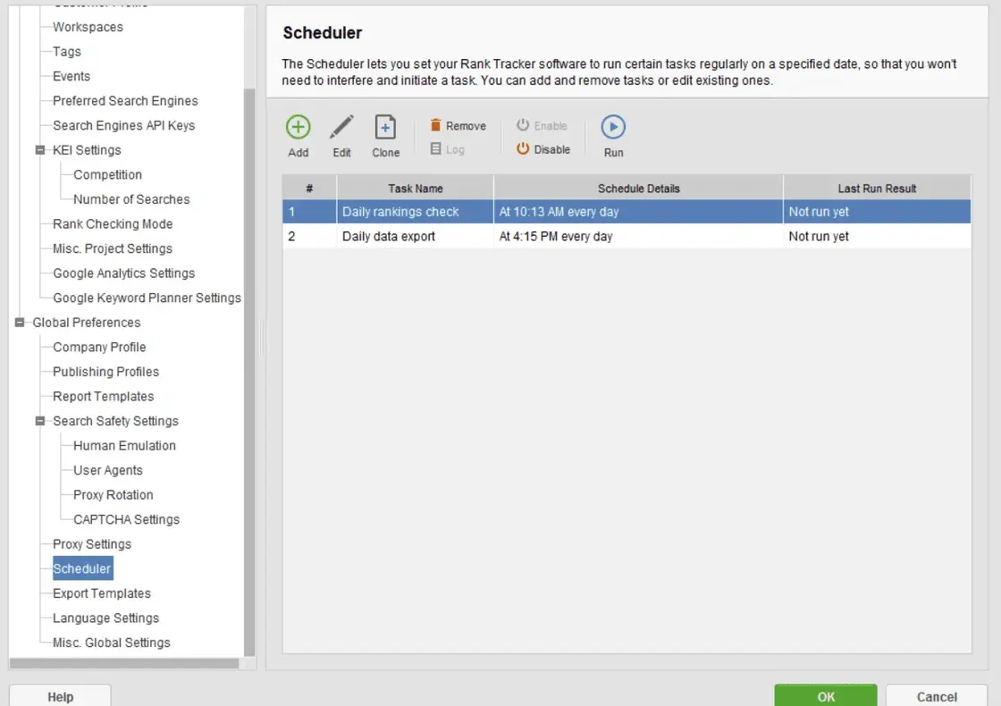The height and width of the screenshot is (706, 1001).
Task: Open Search Engines API Keys
Action: click(x=124, y=126)
